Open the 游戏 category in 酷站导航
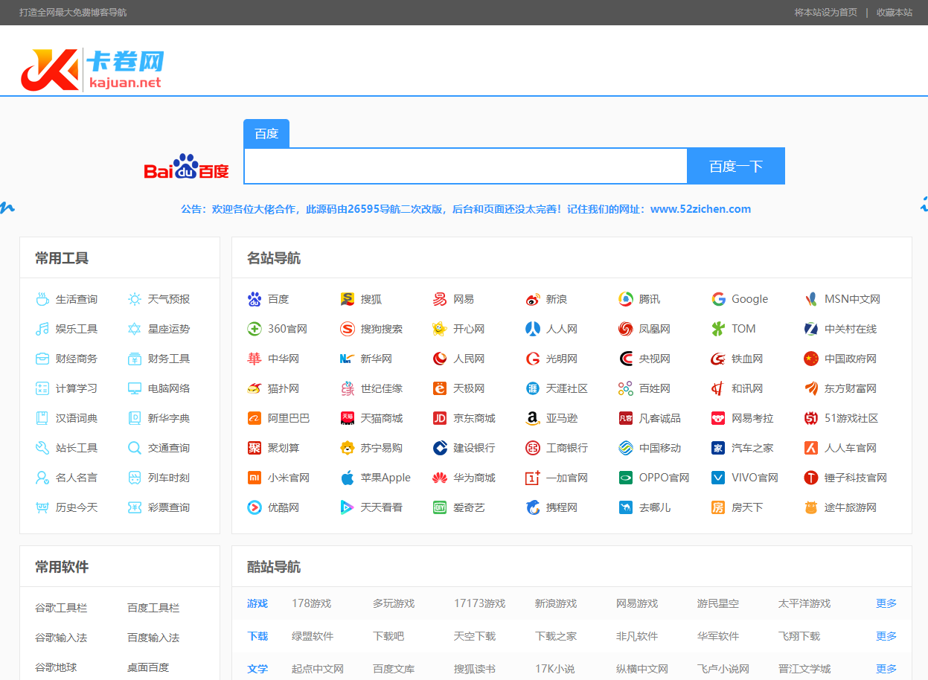This screenshot has height=680, width=928. coord(257,603)
